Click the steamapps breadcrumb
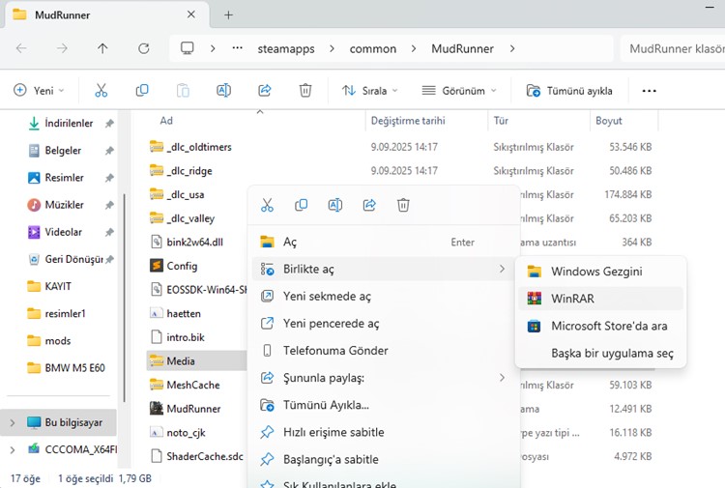The image size is (725, 488). point(286,48)
